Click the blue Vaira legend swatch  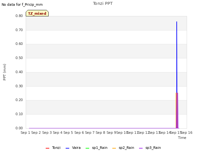coord(67,148)
